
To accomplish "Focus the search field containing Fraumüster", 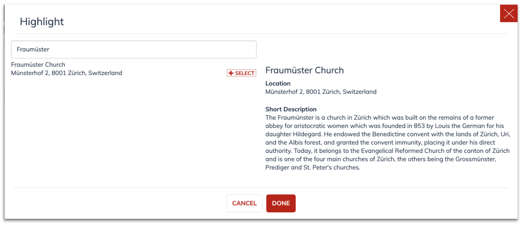I will click(134, 49).
